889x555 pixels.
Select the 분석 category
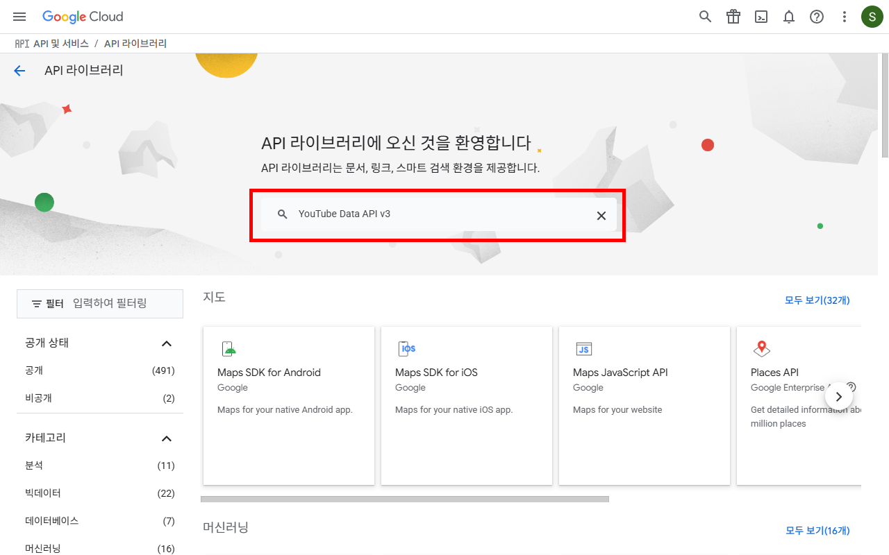coord(100,466)
